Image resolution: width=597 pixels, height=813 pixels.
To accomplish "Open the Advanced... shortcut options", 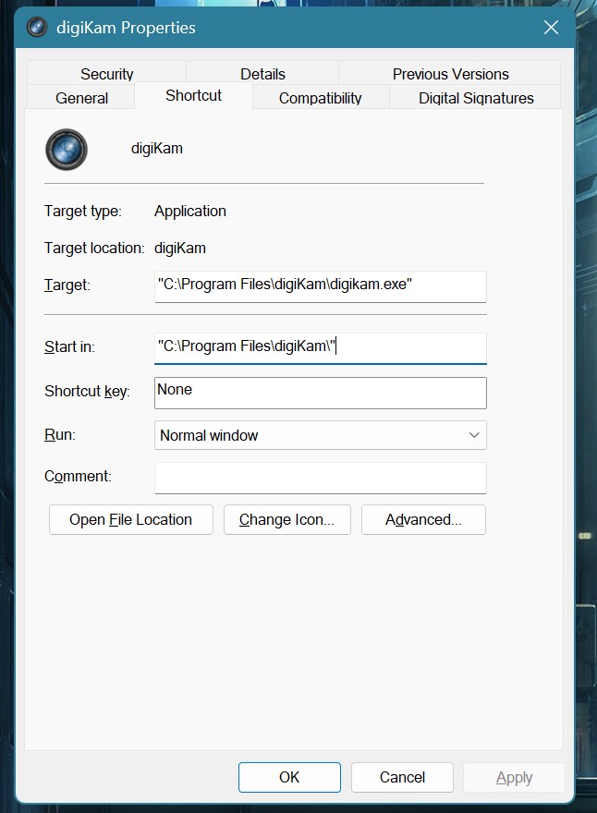I will click(423, 519).
